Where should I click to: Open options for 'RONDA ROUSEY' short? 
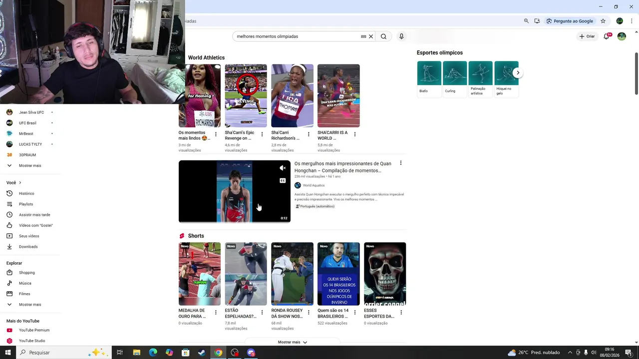coord(309,312)
